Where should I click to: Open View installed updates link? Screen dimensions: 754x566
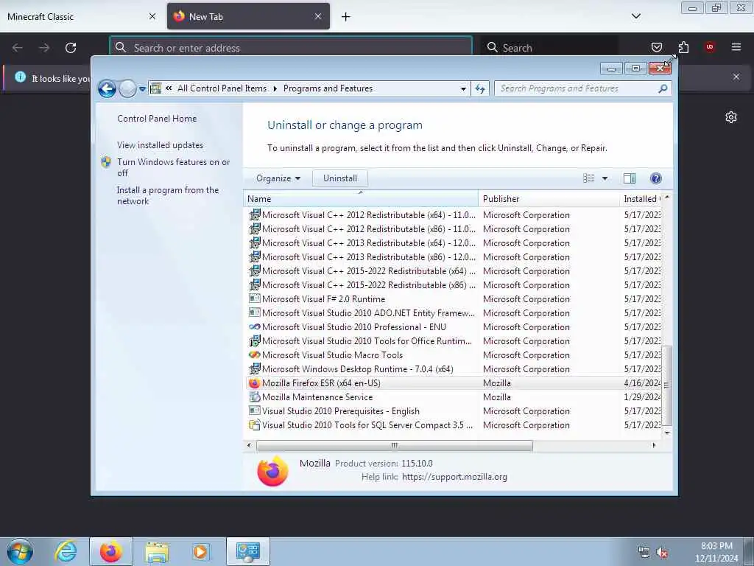coord(160,145)
